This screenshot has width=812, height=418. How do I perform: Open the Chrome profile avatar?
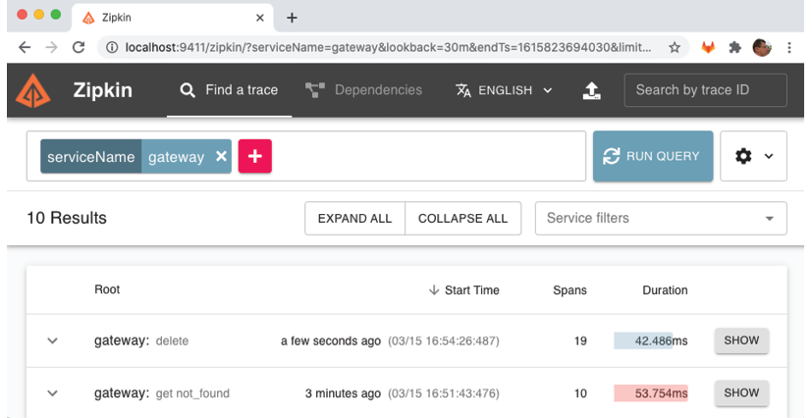tap(762, 48)
